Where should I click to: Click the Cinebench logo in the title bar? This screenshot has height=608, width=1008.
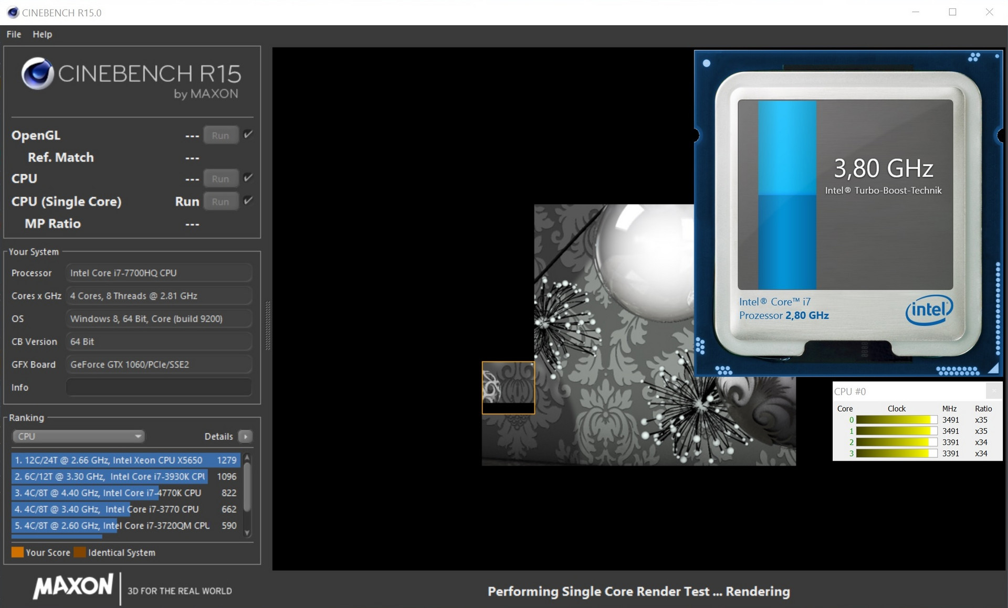click(13, 12)
